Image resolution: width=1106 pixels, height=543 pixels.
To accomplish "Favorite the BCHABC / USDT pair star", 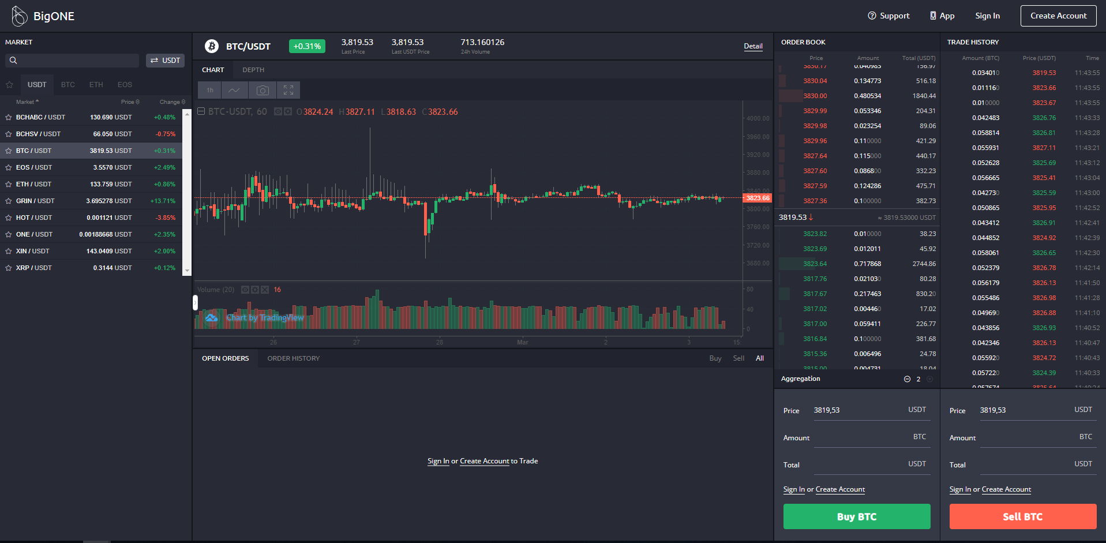I will click(9, 117).
